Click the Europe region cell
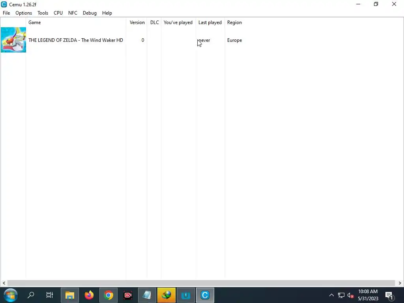 click(234, 40)
